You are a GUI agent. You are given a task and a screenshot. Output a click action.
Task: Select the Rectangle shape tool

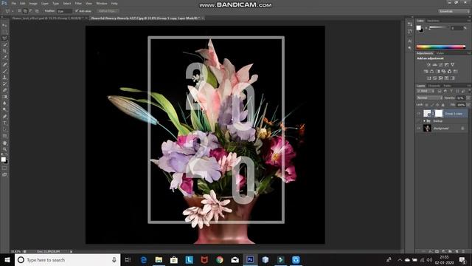pyautogui.click(x=4, y=136)
